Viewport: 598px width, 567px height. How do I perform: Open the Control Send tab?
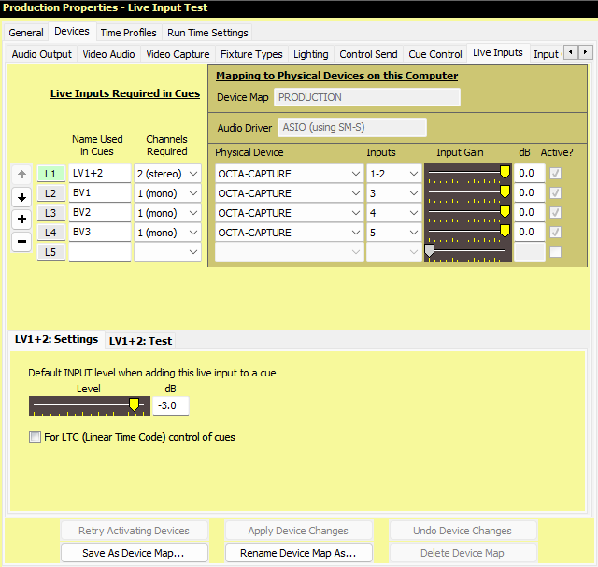tap(368, 54)
